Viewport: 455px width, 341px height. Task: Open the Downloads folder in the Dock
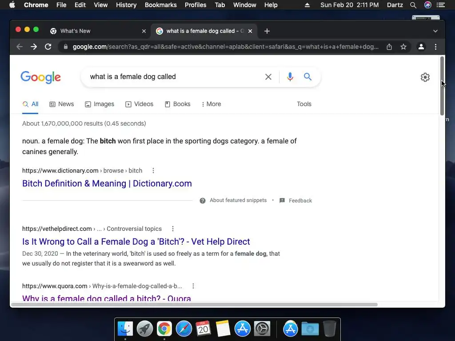(310, 329)
